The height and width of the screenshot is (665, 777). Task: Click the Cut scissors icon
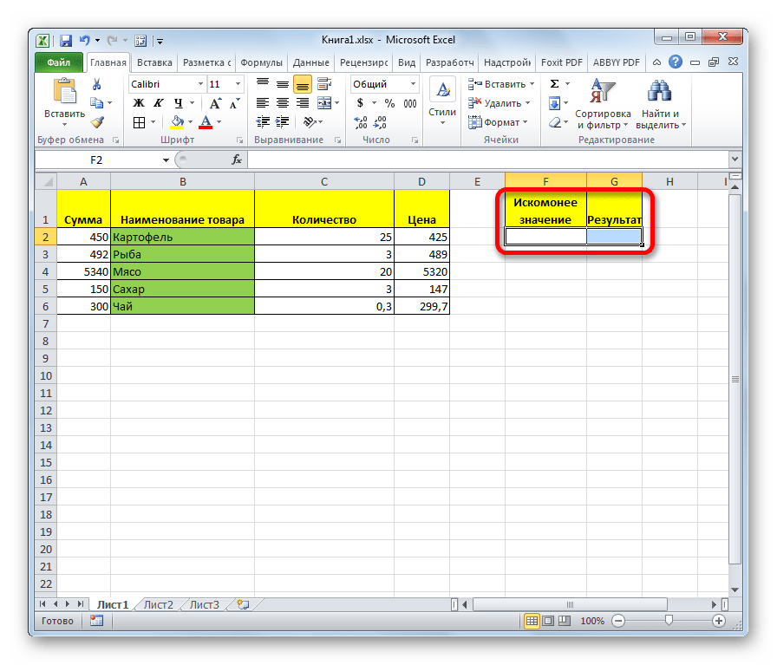[x=96, y=84]
